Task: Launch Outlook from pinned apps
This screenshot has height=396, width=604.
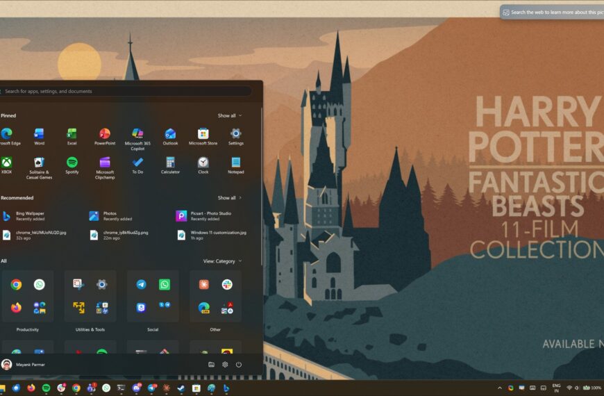Action: pos(170,136)
